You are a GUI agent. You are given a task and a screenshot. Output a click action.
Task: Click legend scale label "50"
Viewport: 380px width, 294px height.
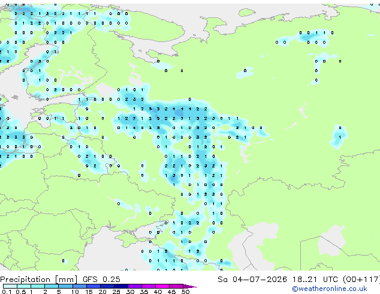[185, 292]
